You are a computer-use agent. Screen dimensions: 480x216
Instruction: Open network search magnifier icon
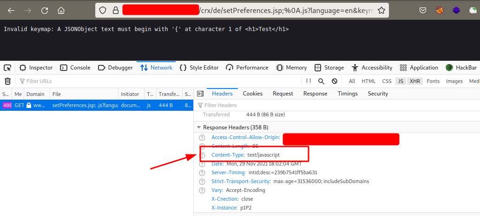(321, 81)
